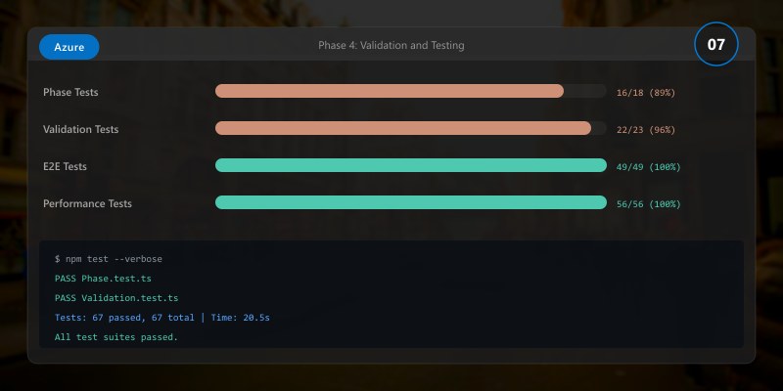Image resolution: width=783 pixels, height=391 pixels.
Task: Click the slide number 07 circle
Action: coord(715,44)
